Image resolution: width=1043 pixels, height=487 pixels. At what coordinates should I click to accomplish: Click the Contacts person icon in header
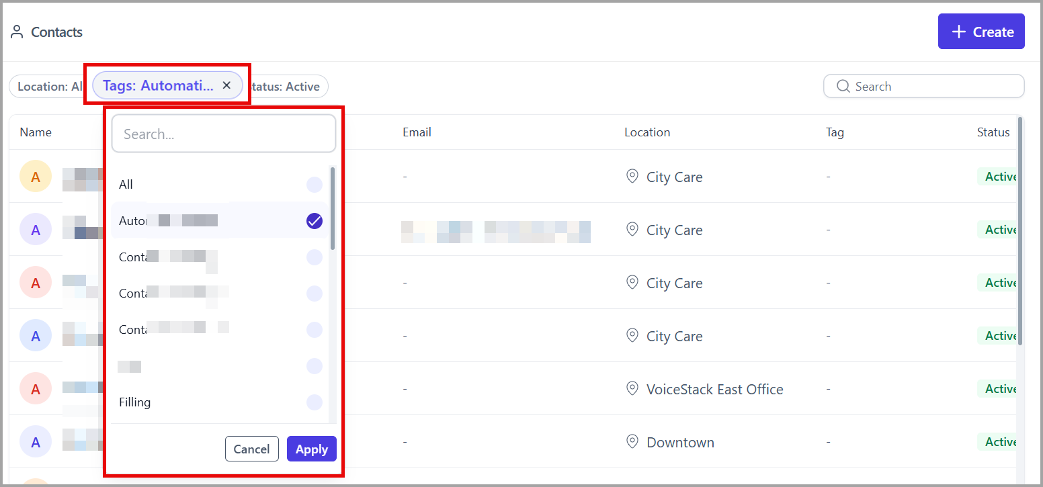point(17,32)
